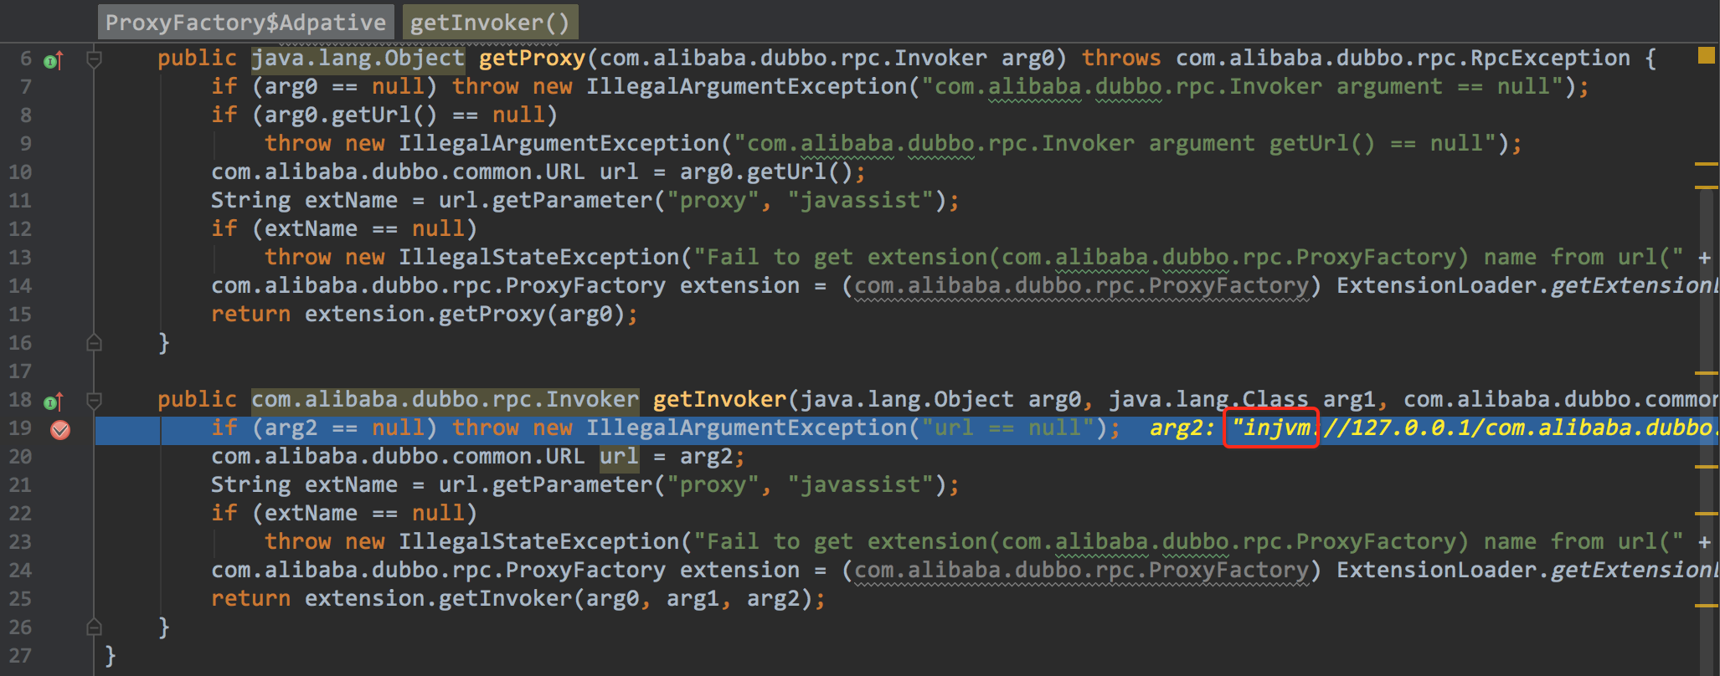Click IllegalStateException on line 23
The width and height of the screenshot is (1720, 676).
[x=539, y=542]
